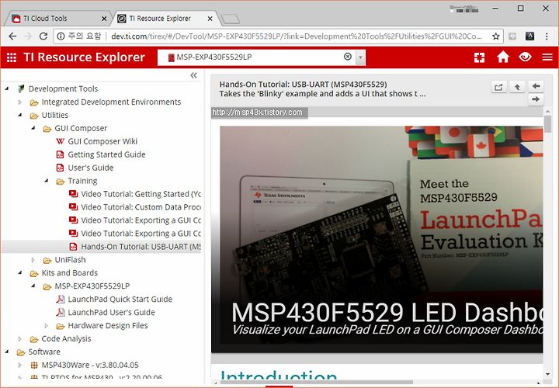559x388 pixels.
Task: Click the MSP430F5529 LED Dashboard banner image
Action: pyautogui.click(x=381, y=235)
